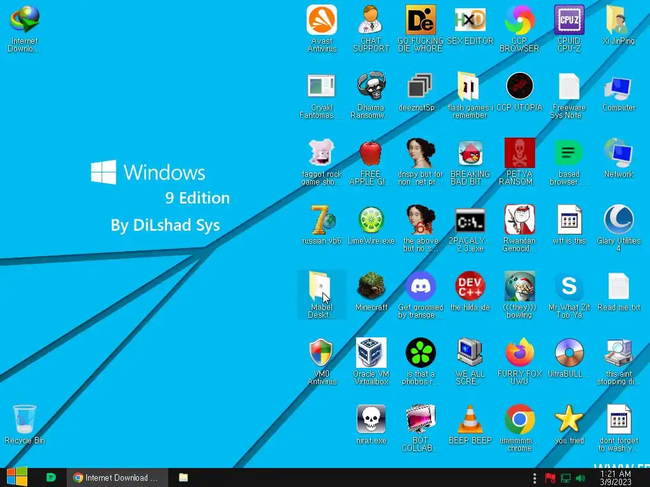The height and width of the screenshot is (487, 650).
Task: Open the Recycle Bin
Action: pos(25,425)
